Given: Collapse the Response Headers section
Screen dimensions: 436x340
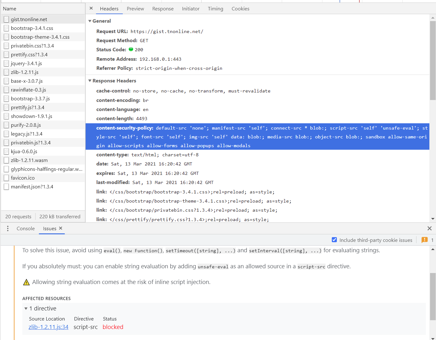Looking at the screenshot, I should pos(90,81).
